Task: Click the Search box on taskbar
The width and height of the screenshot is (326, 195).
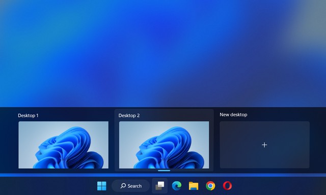Action: pyautogui.click(x=131, y=186)
